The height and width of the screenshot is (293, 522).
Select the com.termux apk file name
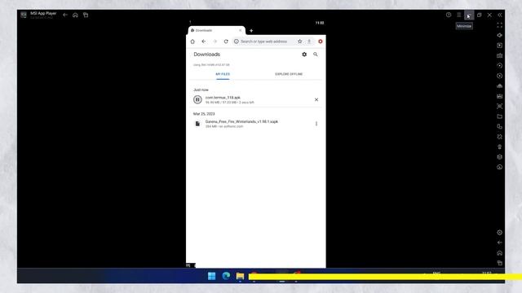click(223, 98)
